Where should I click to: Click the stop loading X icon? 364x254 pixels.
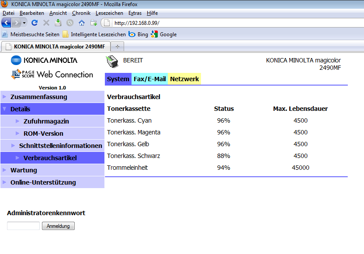tap(46, 23)
